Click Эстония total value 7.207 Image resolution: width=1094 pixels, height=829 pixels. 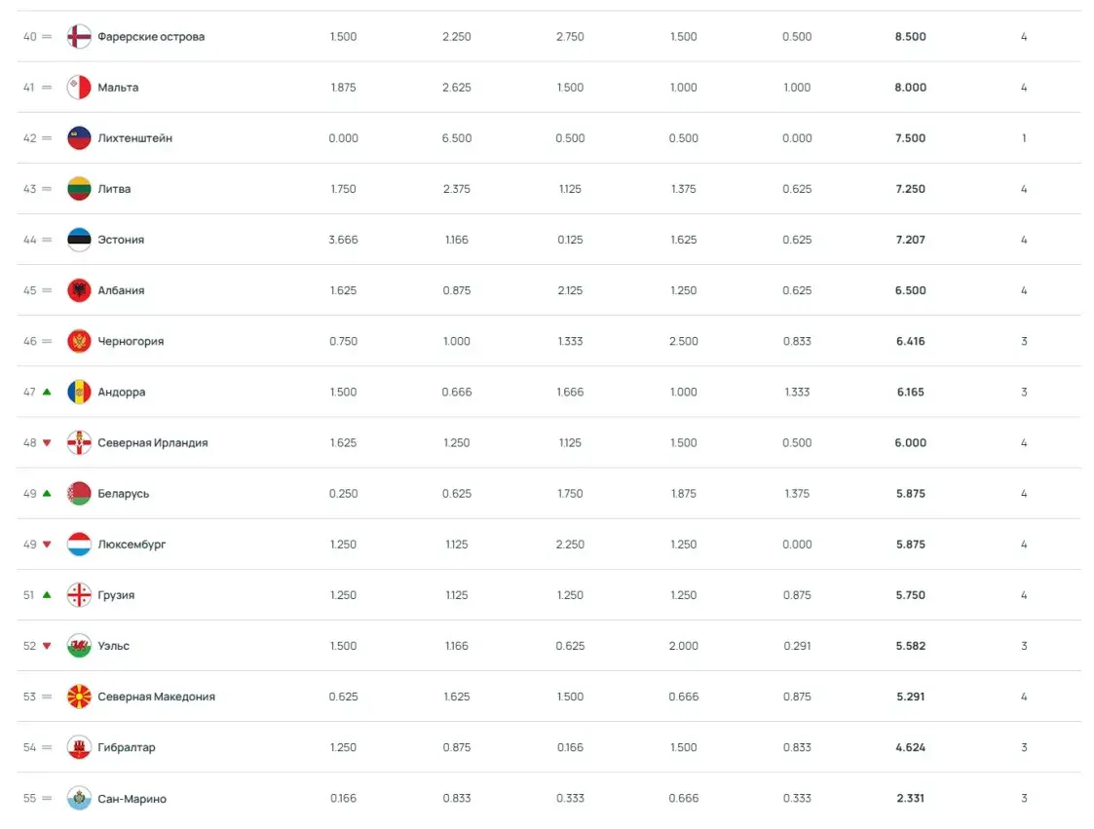point(911,240)
